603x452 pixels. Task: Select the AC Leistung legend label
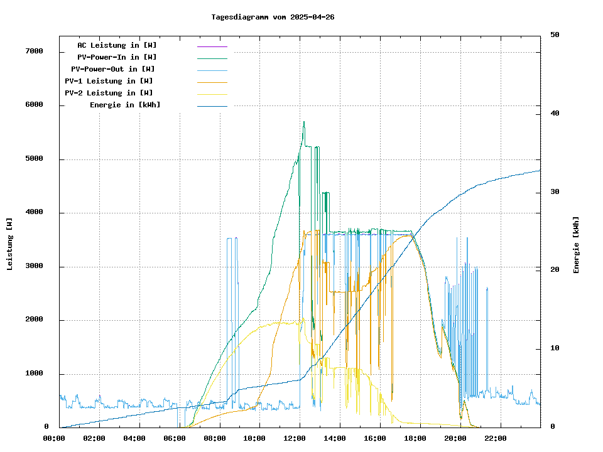[117, 45]
